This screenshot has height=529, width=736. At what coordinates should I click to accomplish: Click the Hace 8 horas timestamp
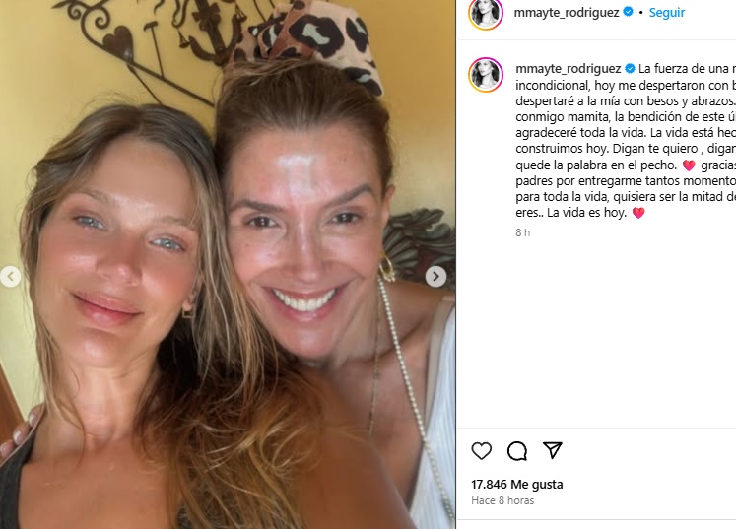point(502,500)
